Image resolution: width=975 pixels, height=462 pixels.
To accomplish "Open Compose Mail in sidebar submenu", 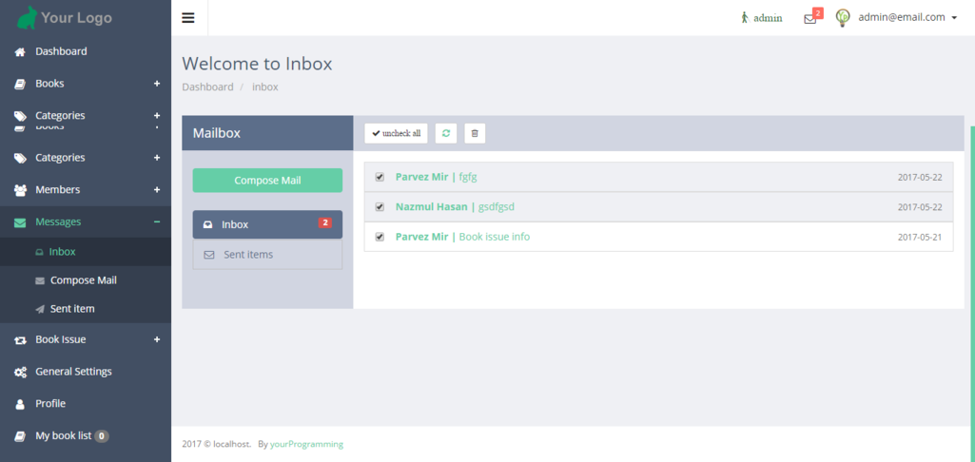I will point(83,280).
